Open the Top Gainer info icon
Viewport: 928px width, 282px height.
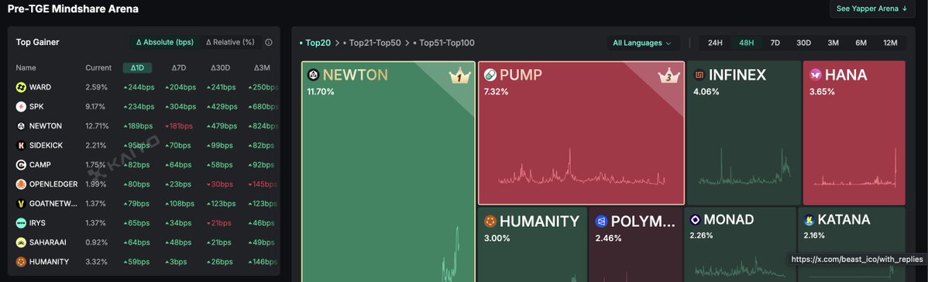(269, 42)
